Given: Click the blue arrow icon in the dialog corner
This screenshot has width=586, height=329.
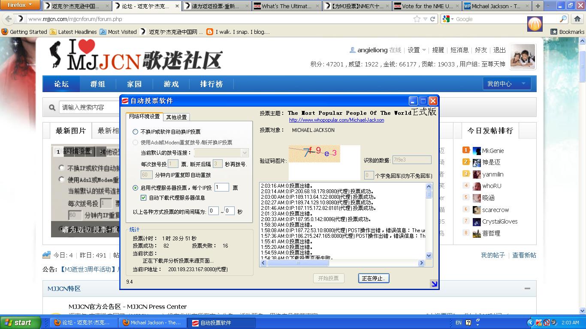Looking at the screenshot, I should coord(434,284).
